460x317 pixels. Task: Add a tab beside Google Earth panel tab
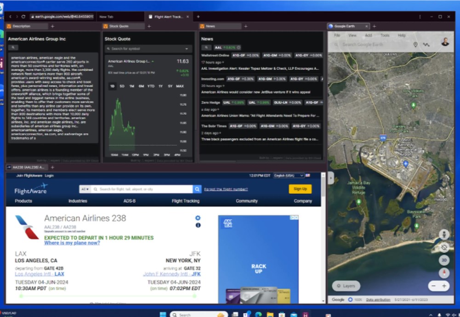pos(375,26)
